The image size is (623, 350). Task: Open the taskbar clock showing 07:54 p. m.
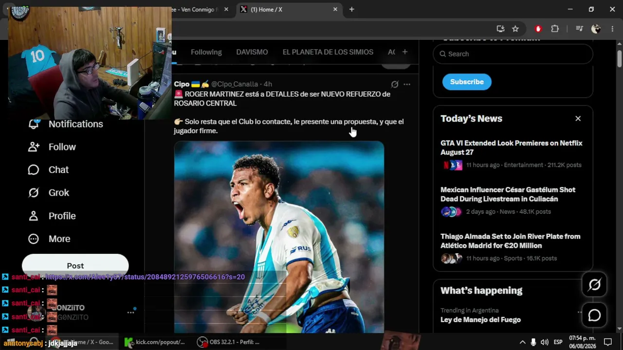(582, 342)
